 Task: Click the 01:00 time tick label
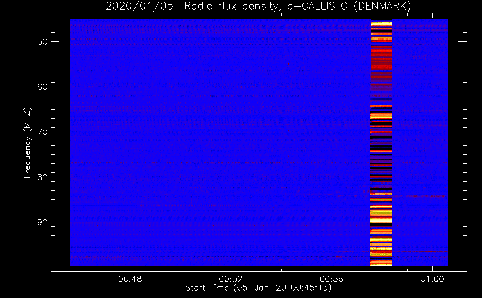pos(432,279)
